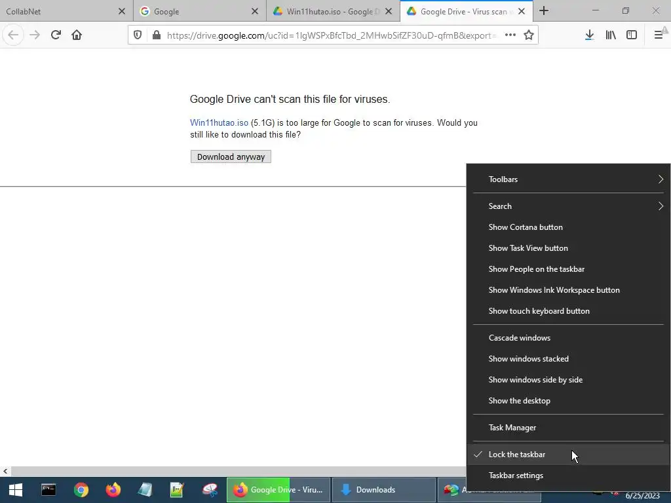Viewport: 671px width, 503px height.
Task: Toggle Show Windows Ink Workspace button
Action: click(x=568, y=290)
